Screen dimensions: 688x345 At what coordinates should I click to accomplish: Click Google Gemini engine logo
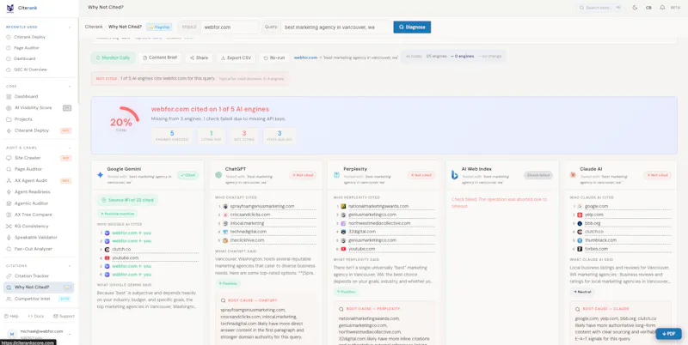[x=100, y=175]
